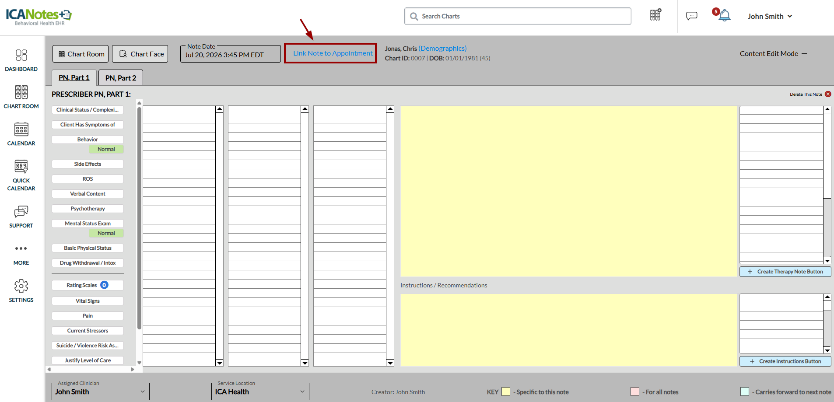Switch to PN, Part 2 tab
Image resolution: width=834 pixels, height=402 pixels.
(121, 78)
